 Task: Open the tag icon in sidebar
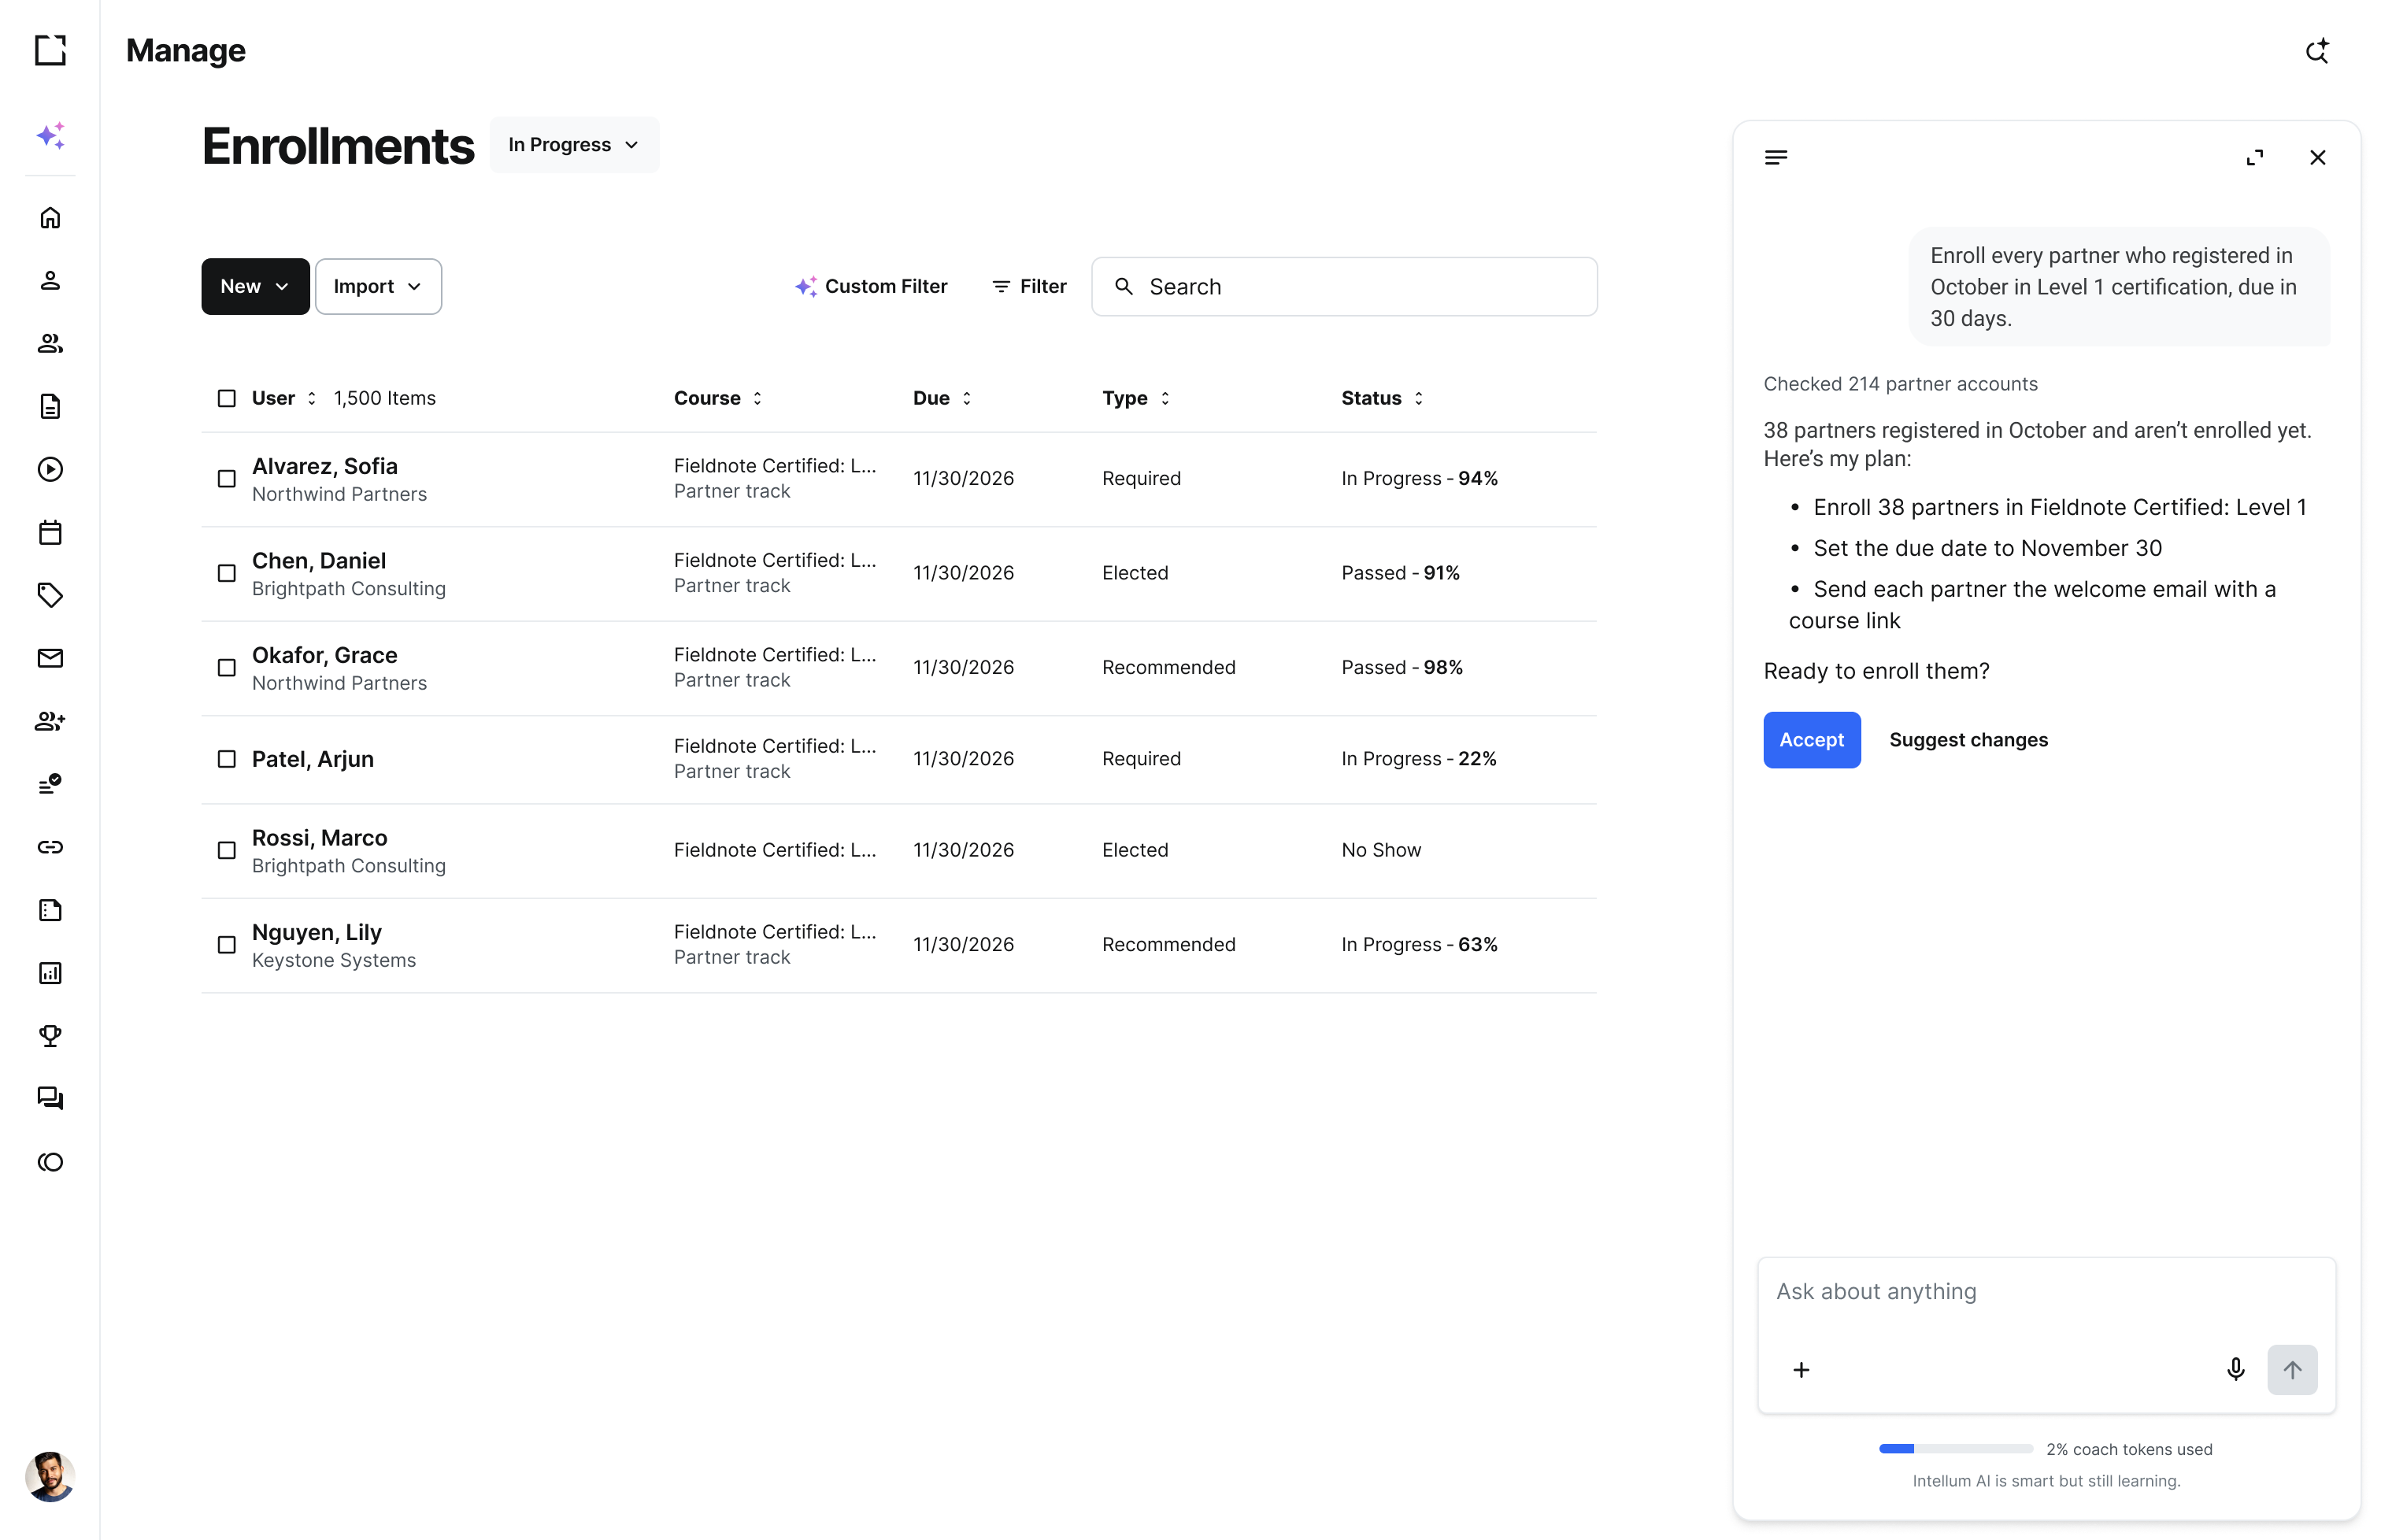pyautogui.click(x=50, y=595)
